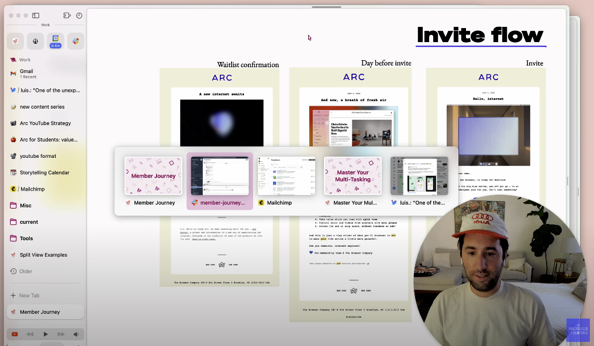Click the notepad icon beside new content series
Screen dimensions: 594x346
pos(13,107)
